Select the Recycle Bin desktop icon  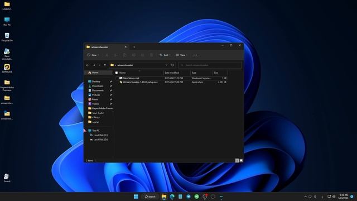pos(7,37)
